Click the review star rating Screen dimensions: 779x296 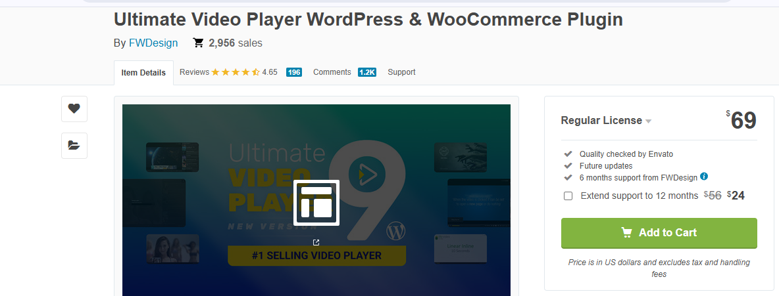[x=236, y=72]
